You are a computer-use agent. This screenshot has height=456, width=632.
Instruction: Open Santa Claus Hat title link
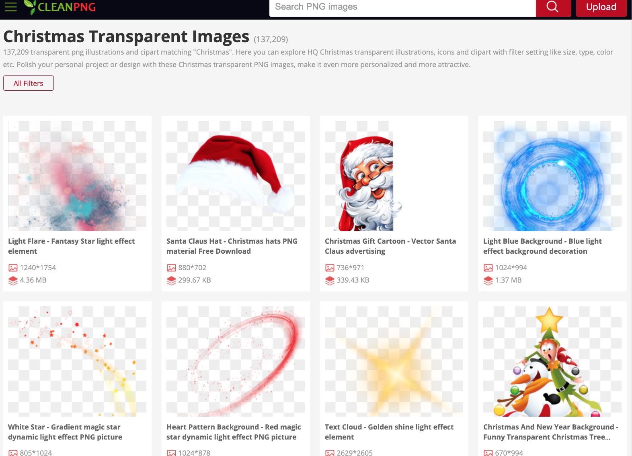(x=232, y=246)
